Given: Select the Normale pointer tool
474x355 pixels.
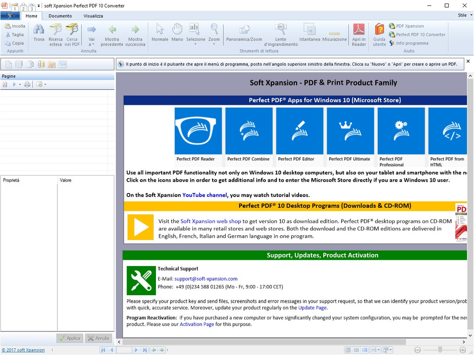Looking at the screenshot, I should coord(160,32).
